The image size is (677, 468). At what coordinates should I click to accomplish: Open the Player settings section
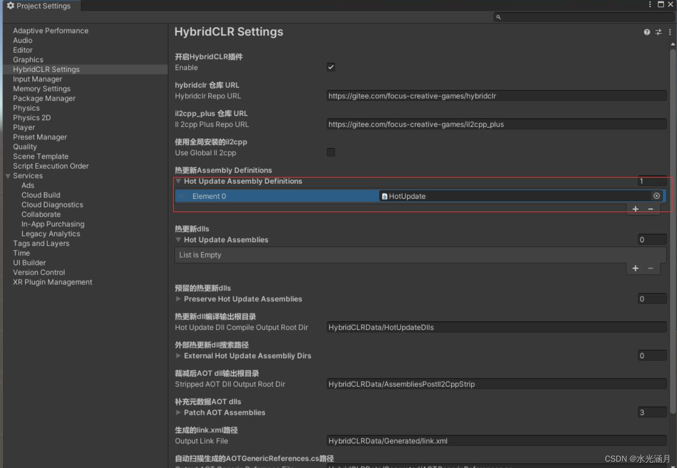24,127
